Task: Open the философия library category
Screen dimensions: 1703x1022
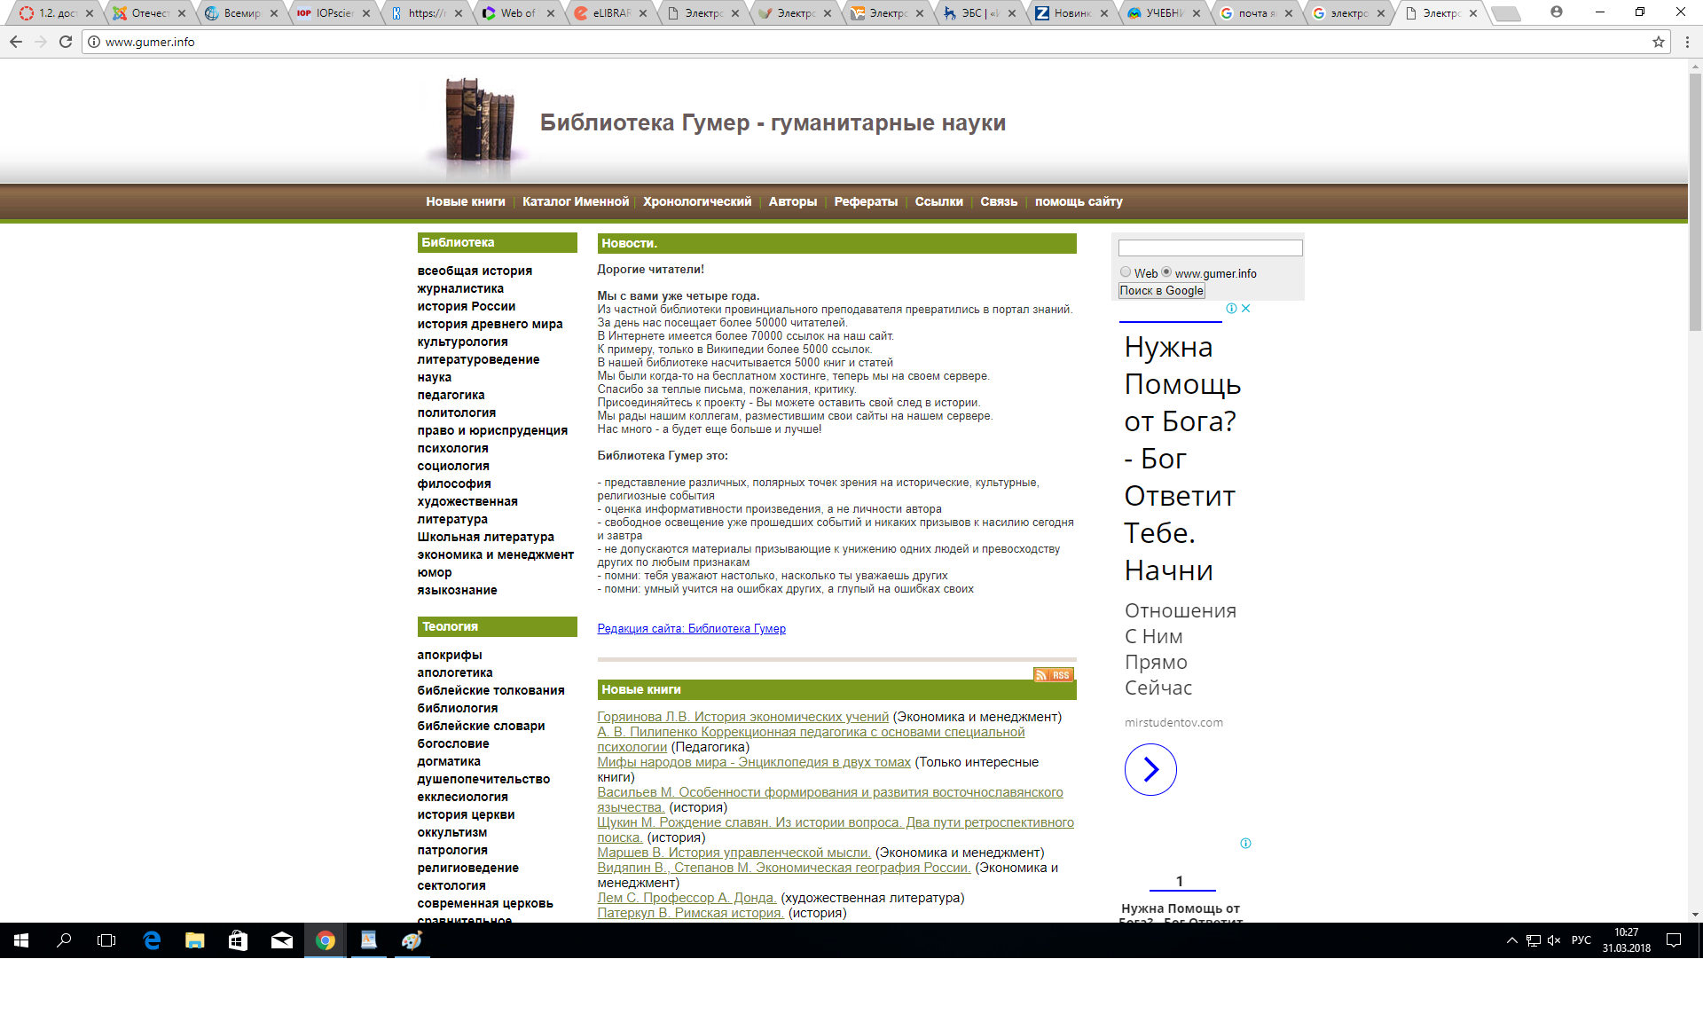Action: (x=454, y=483)
